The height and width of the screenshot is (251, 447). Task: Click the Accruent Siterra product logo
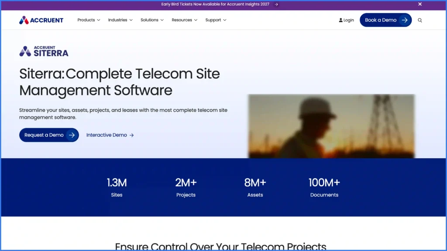pos(44,51)
